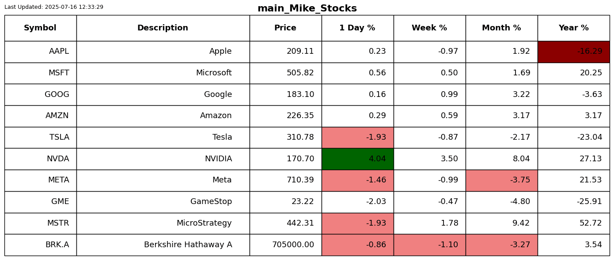Click Tesla's red 1 Day % cell
This screenshot has width=614, height=260.
click(x=357, y=137)
